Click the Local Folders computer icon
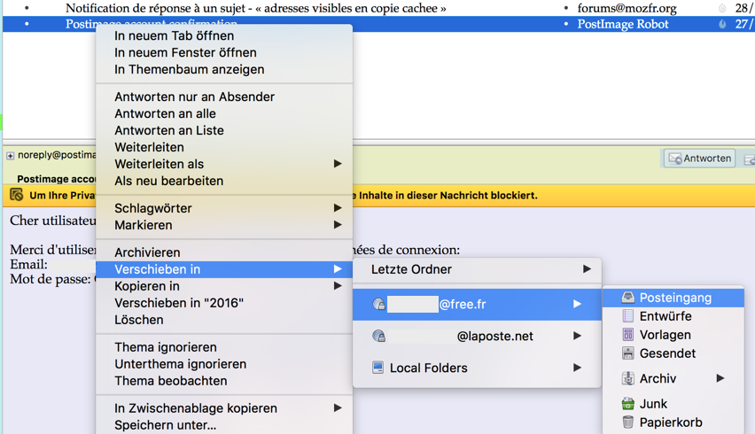755x434 pixels. (x=377, y=368)
